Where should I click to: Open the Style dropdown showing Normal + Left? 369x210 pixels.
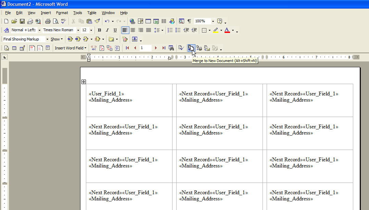click(39, 30)
